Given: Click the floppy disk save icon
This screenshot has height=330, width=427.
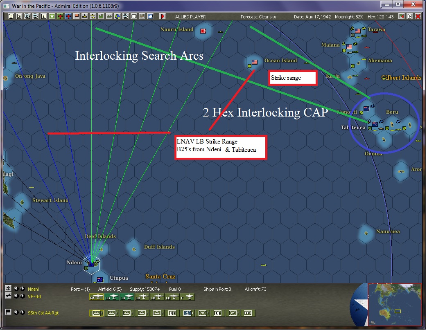Looking at the screenshot, I should (x=11, y=16).
